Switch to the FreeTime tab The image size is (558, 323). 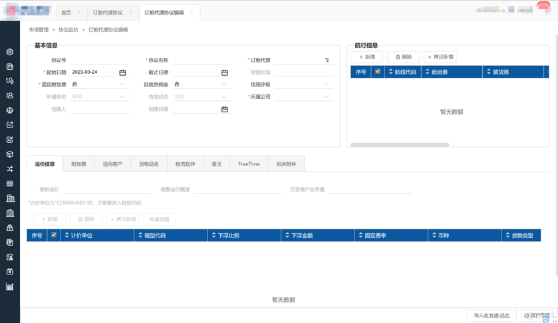pyautogui.click(x=249, y=164)
